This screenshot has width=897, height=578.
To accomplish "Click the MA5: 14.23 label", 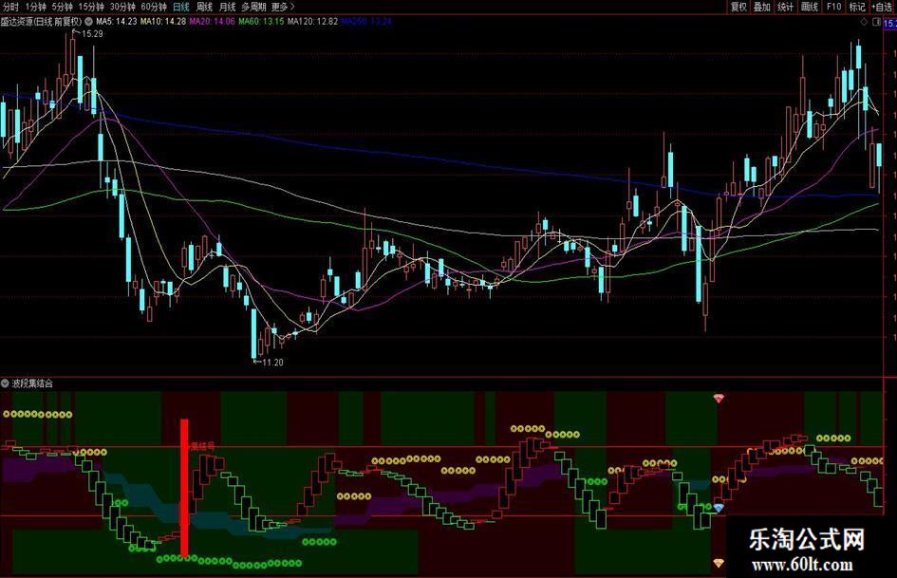I will pos(117,22).
